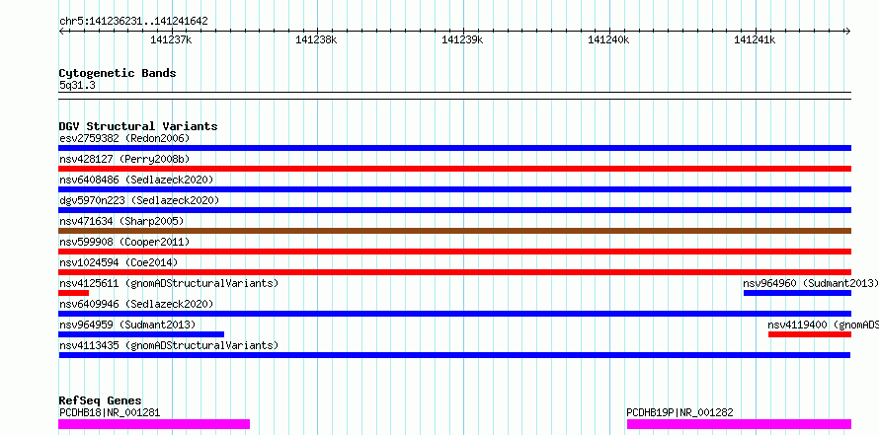Viewport: 879px width, 435px height.
Task: Click the 141241k ruler label
Action: (755, 39)
